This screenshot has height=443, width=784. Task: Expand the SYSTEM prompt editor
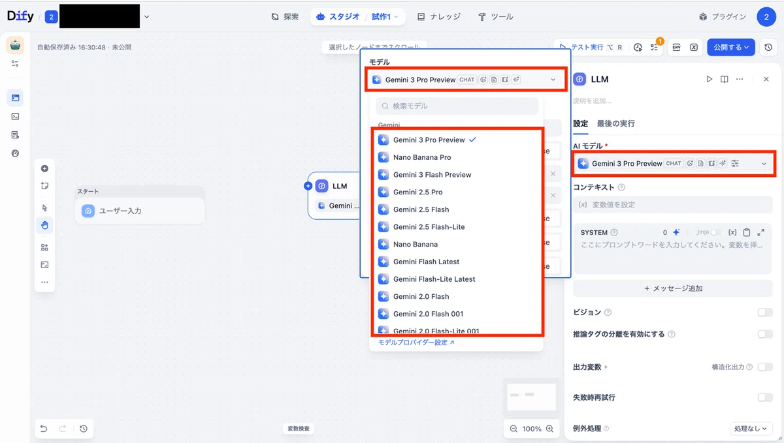click(761, 232)
